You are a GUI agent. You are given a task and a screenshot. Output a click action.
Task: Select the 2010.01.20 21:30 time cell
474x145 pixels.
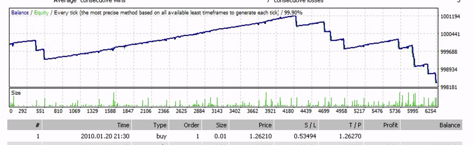coord(105,137)
